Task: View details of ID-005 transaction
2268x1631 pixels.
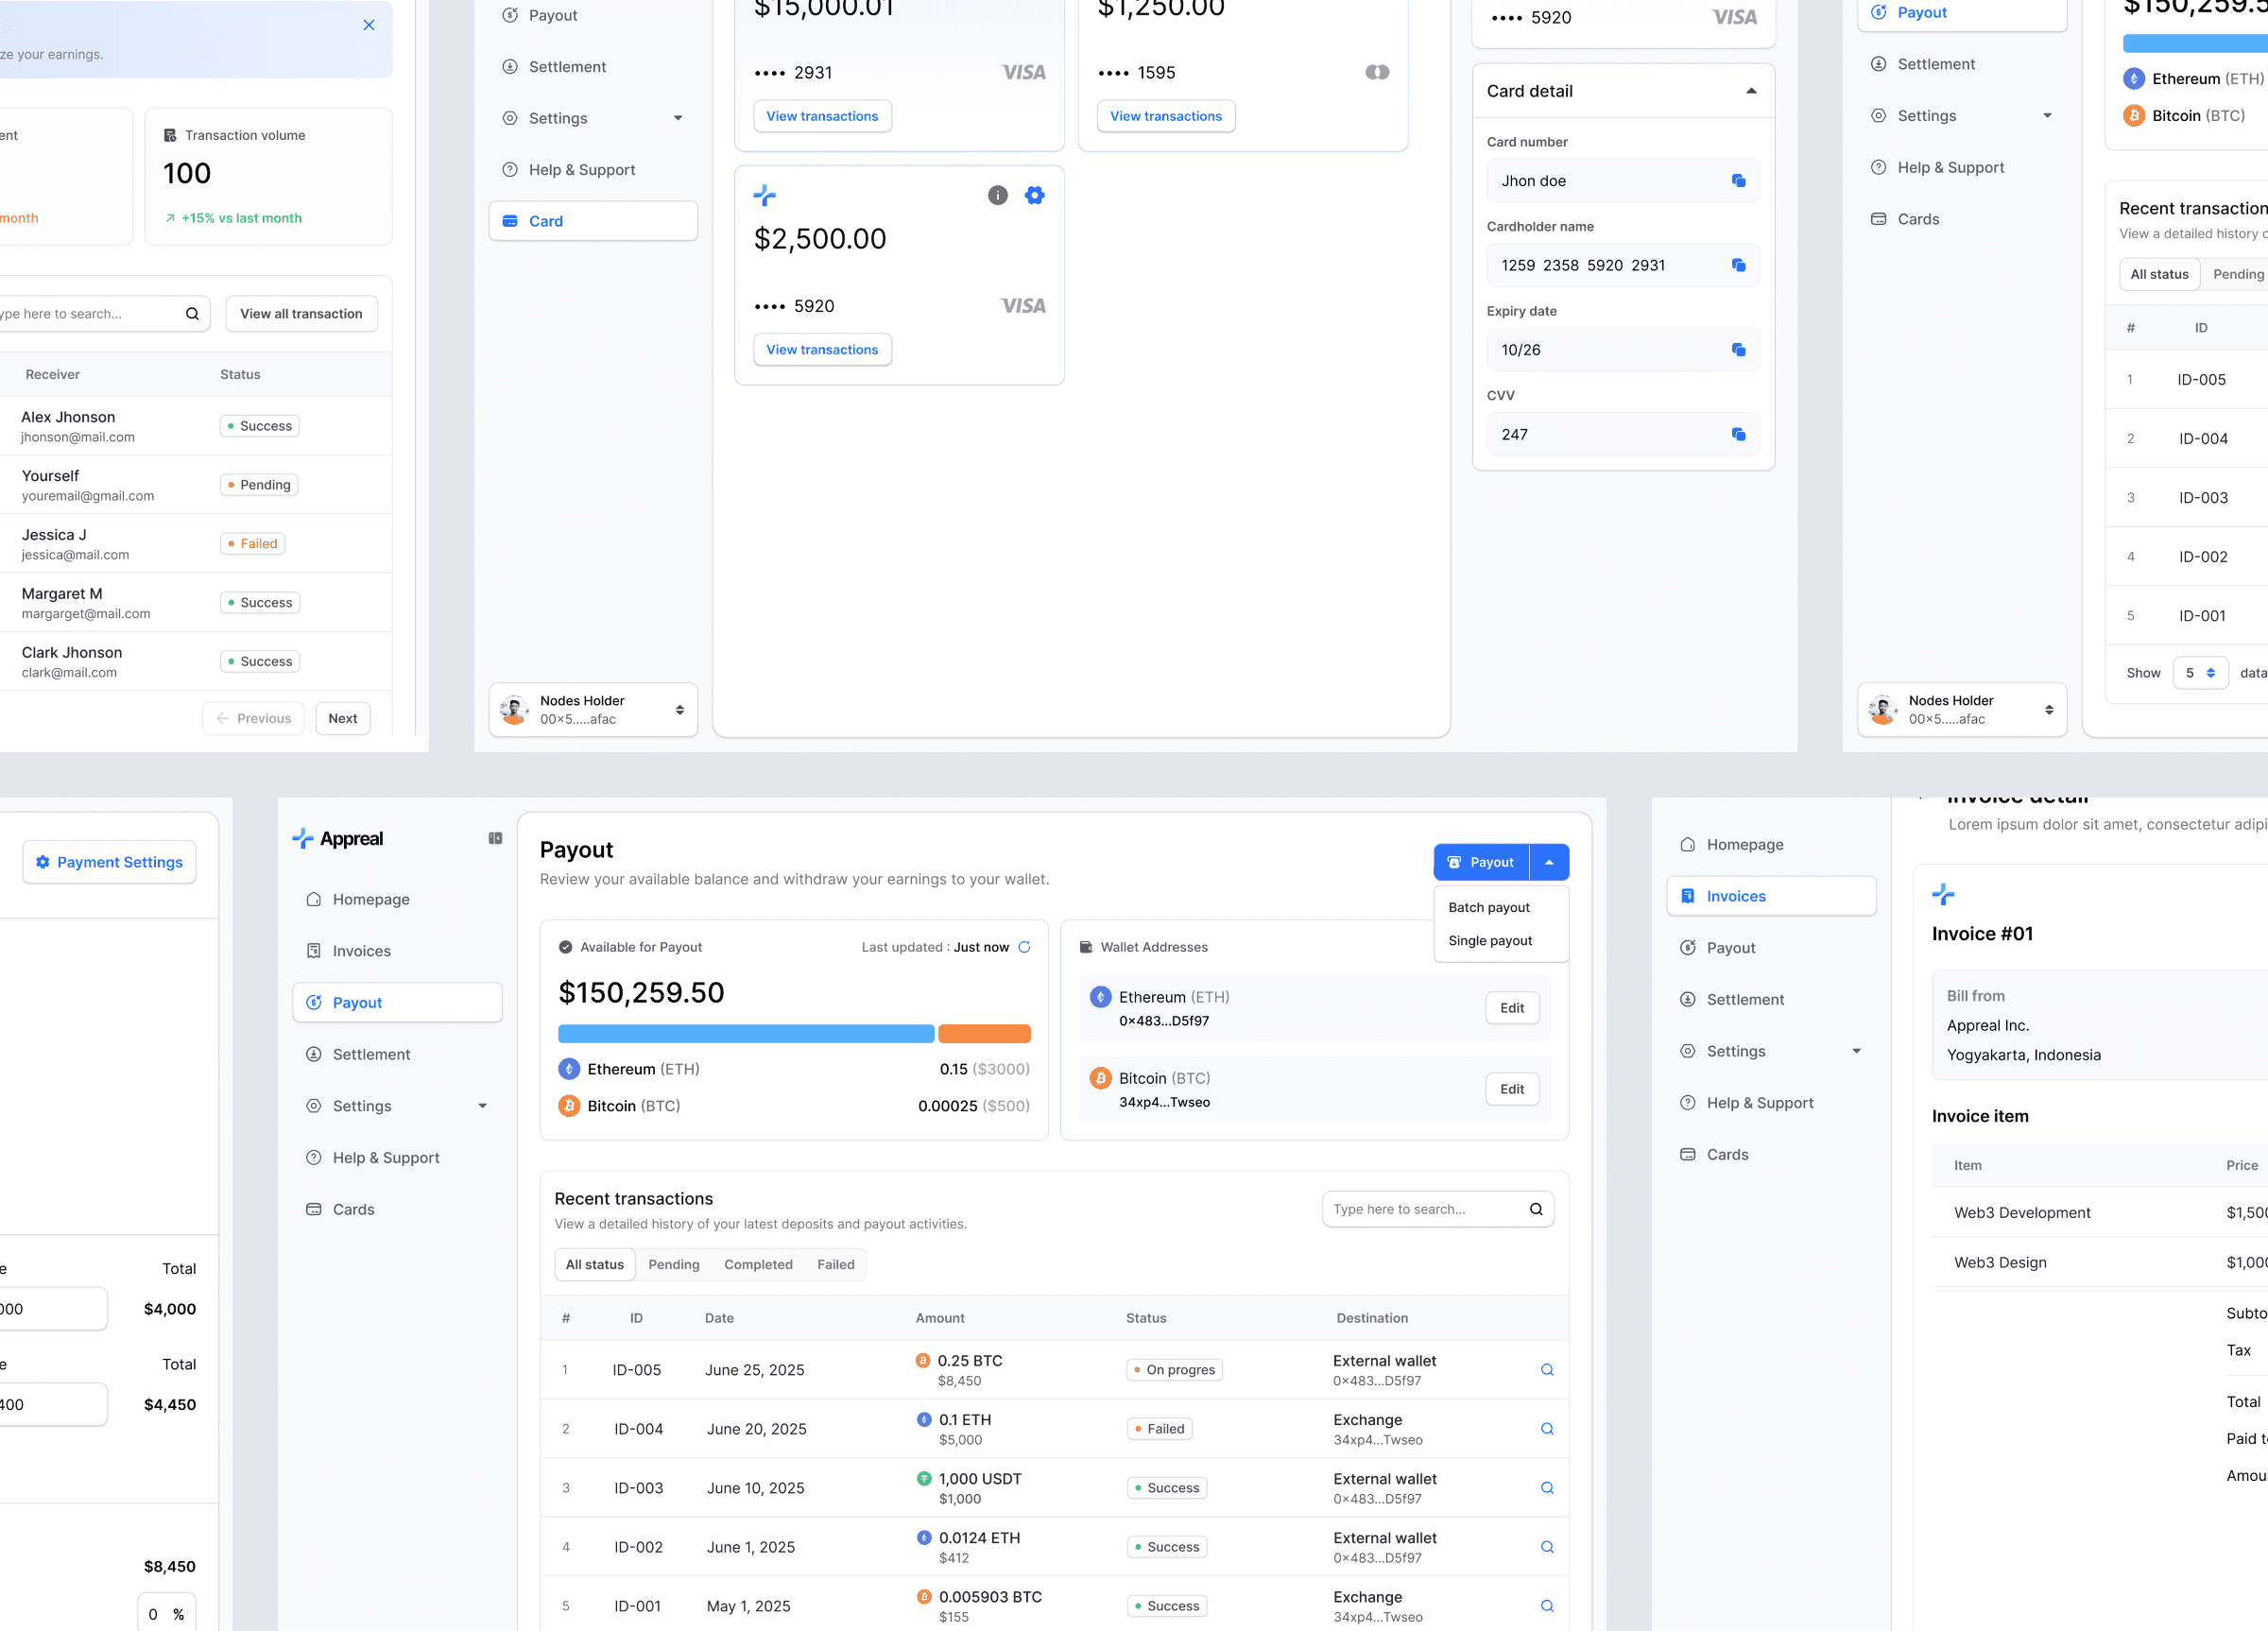Action: (x=1546, y=1369)
